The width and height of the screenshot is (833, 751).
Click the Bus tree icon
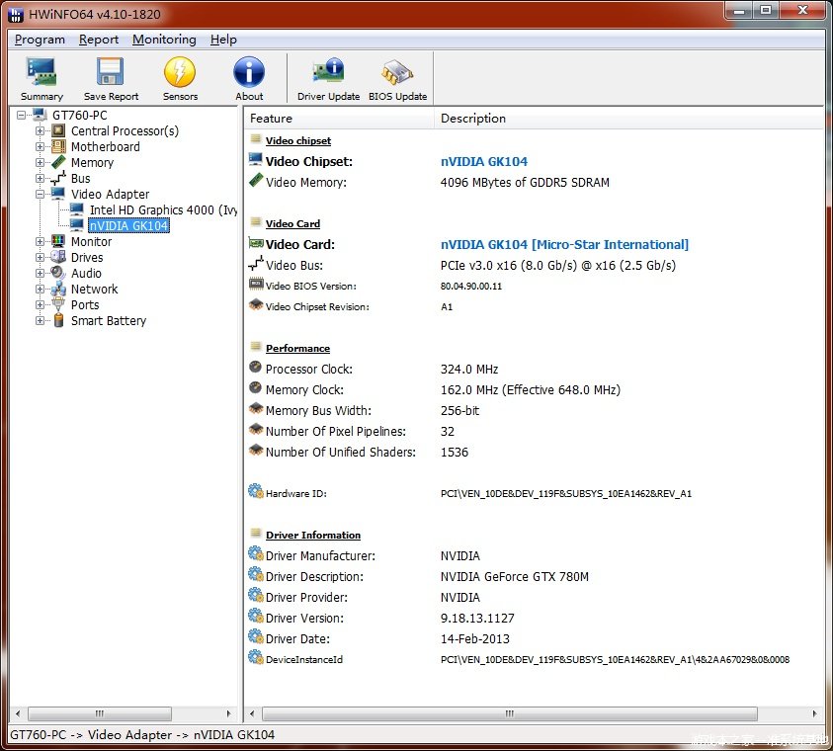click(x=58, y=178)
